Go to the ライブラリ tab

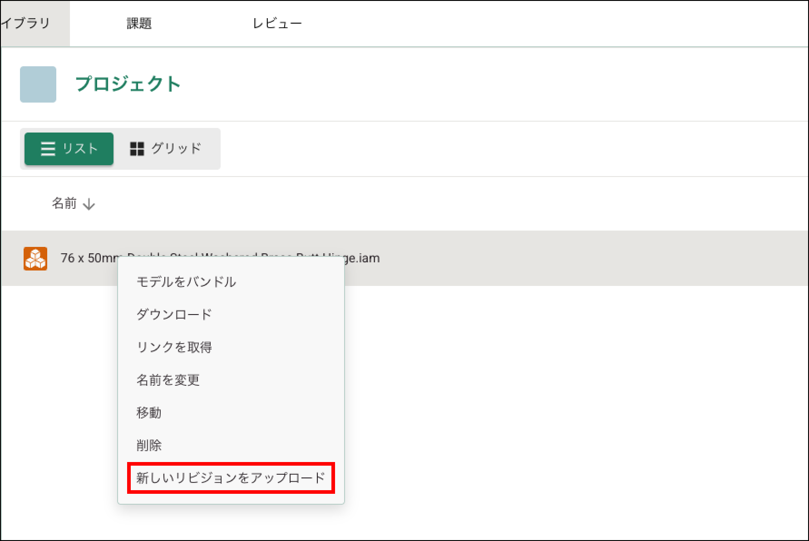click(x=26, y=24)
